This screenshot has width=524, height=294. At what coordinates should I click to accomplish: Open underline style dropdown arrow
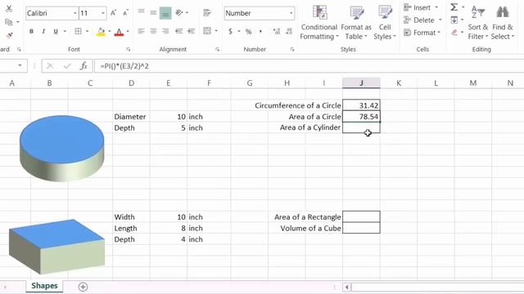[x=65, y=31]
